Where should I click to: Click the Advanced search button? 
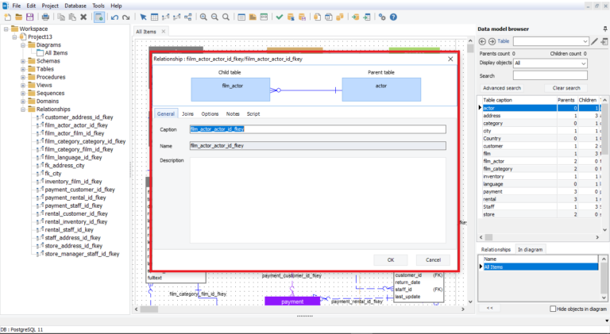[502, 88]
